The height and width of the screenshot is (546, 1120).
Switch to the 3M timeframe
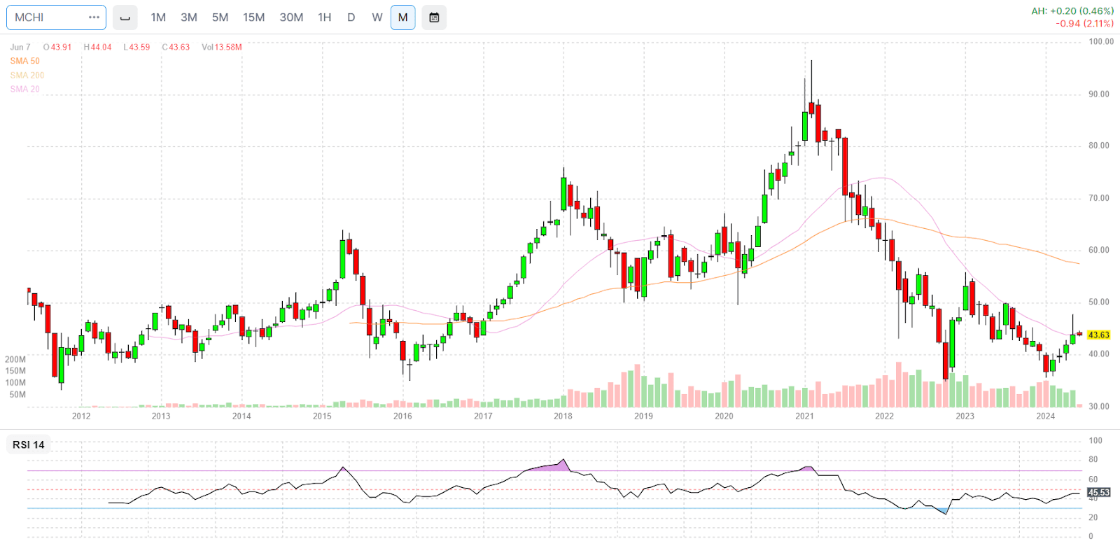(x=189, y=17)
